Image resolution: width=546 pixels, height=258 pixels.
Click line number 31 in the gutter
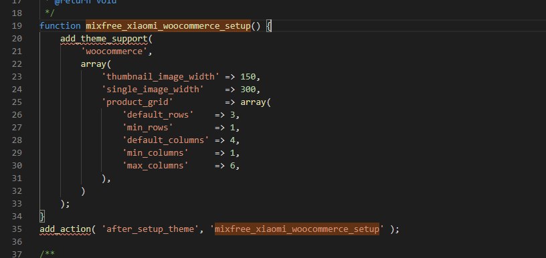[17, 178]
